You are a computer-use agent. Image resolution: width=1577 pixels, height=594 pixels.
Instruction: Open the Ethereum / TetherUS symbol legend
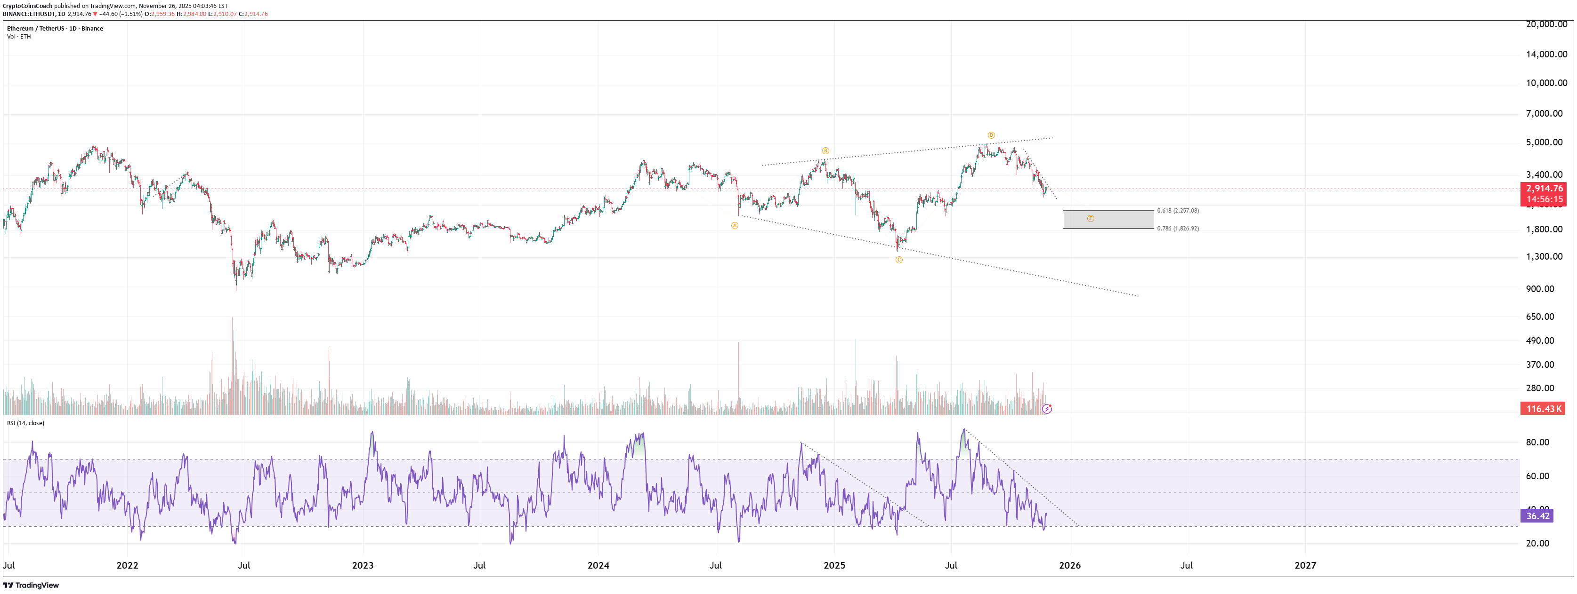[55, 29]
